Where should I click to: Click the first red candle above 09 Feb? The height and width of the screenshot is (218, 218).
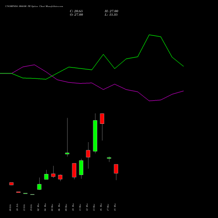(x=11, y=184)
